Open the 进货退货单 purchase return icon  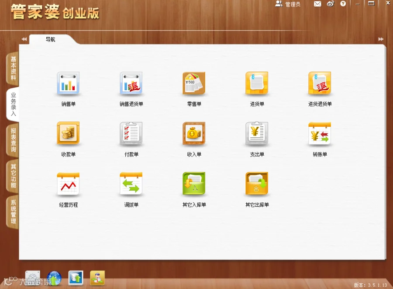point(320,83)
